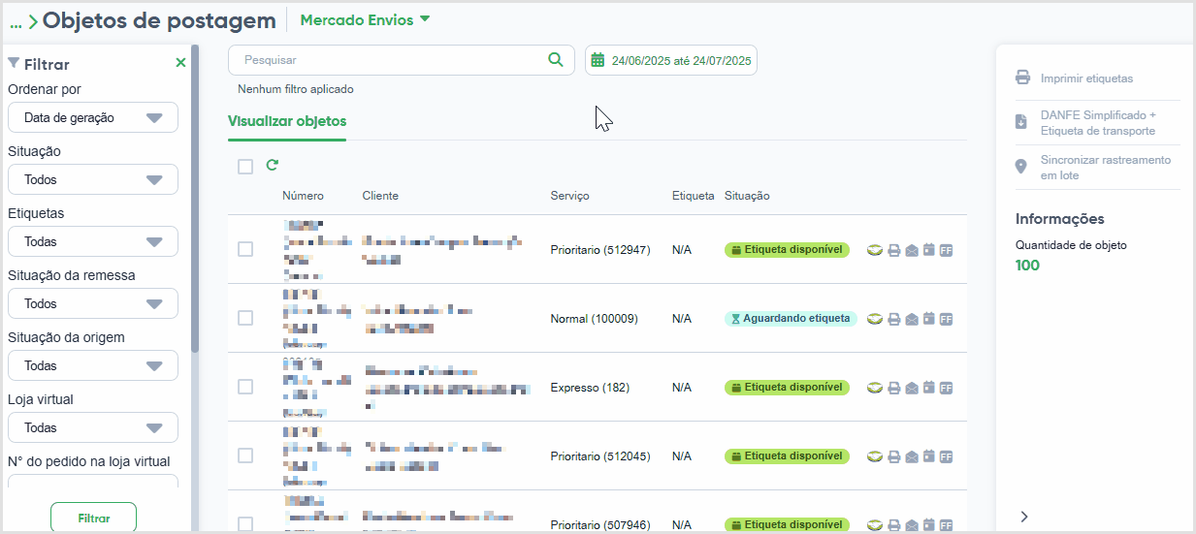Click the calendar icon in Expresso (182) row
The width and height of the screenshot is (1196, 534).
[x=928, y=388]
